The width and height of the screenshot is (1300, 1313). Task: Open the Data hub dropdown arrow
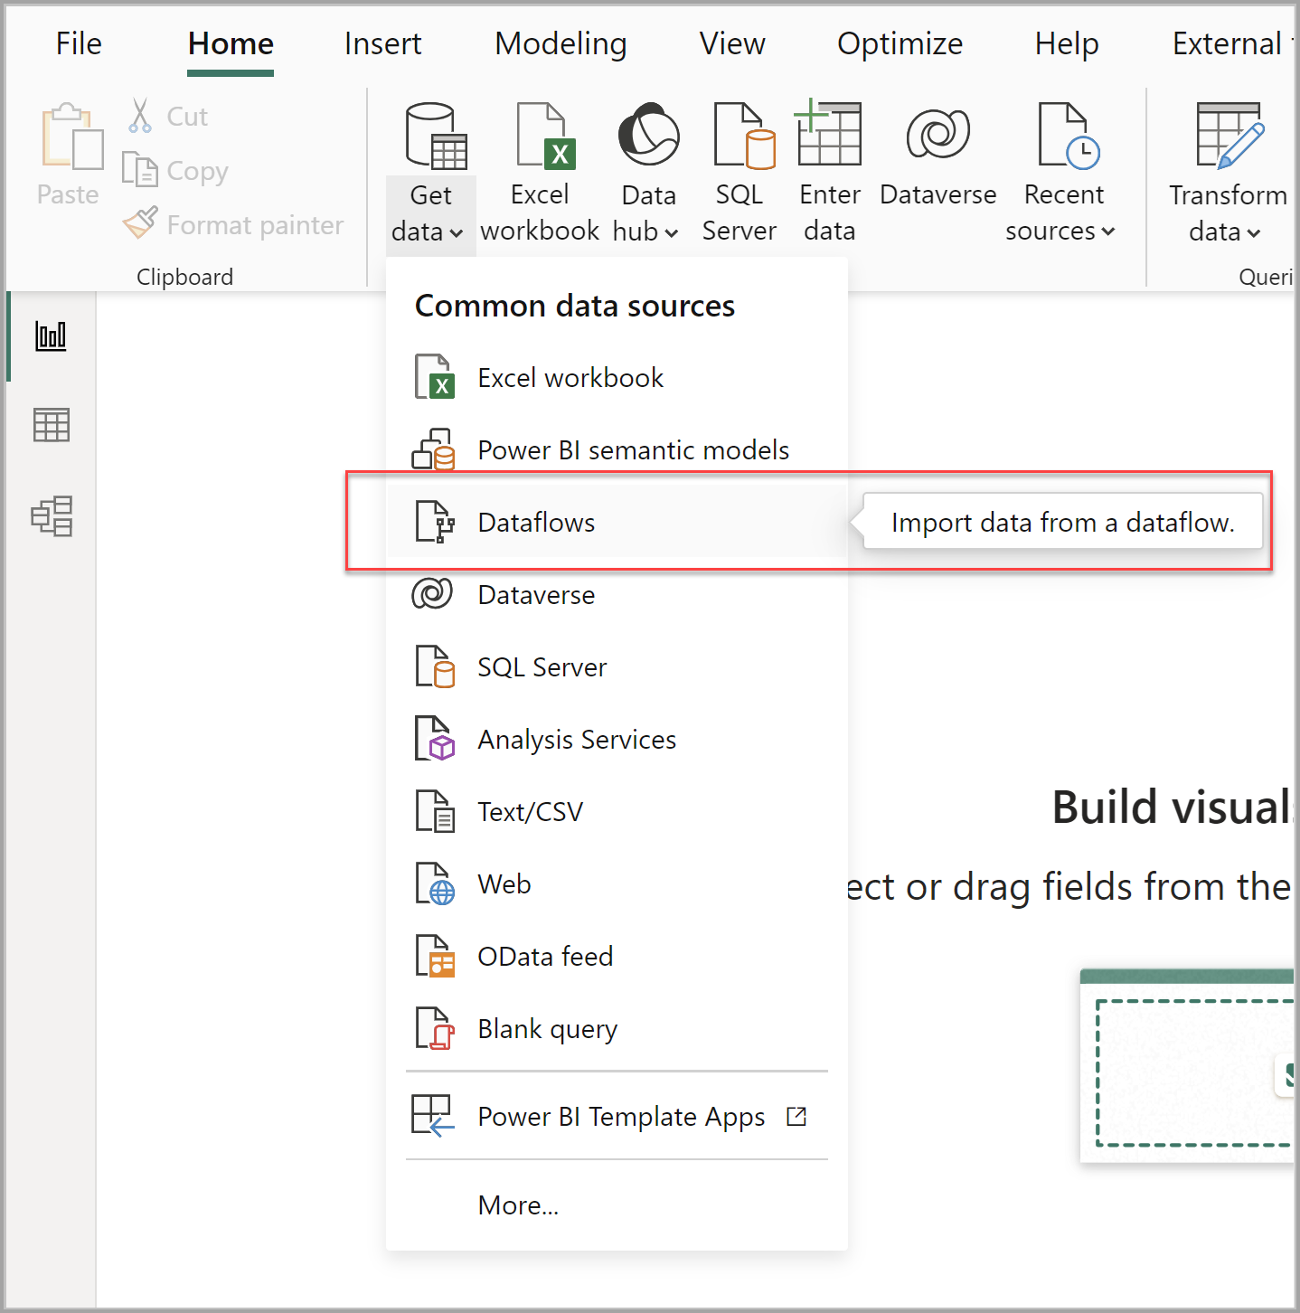(673, 231)
